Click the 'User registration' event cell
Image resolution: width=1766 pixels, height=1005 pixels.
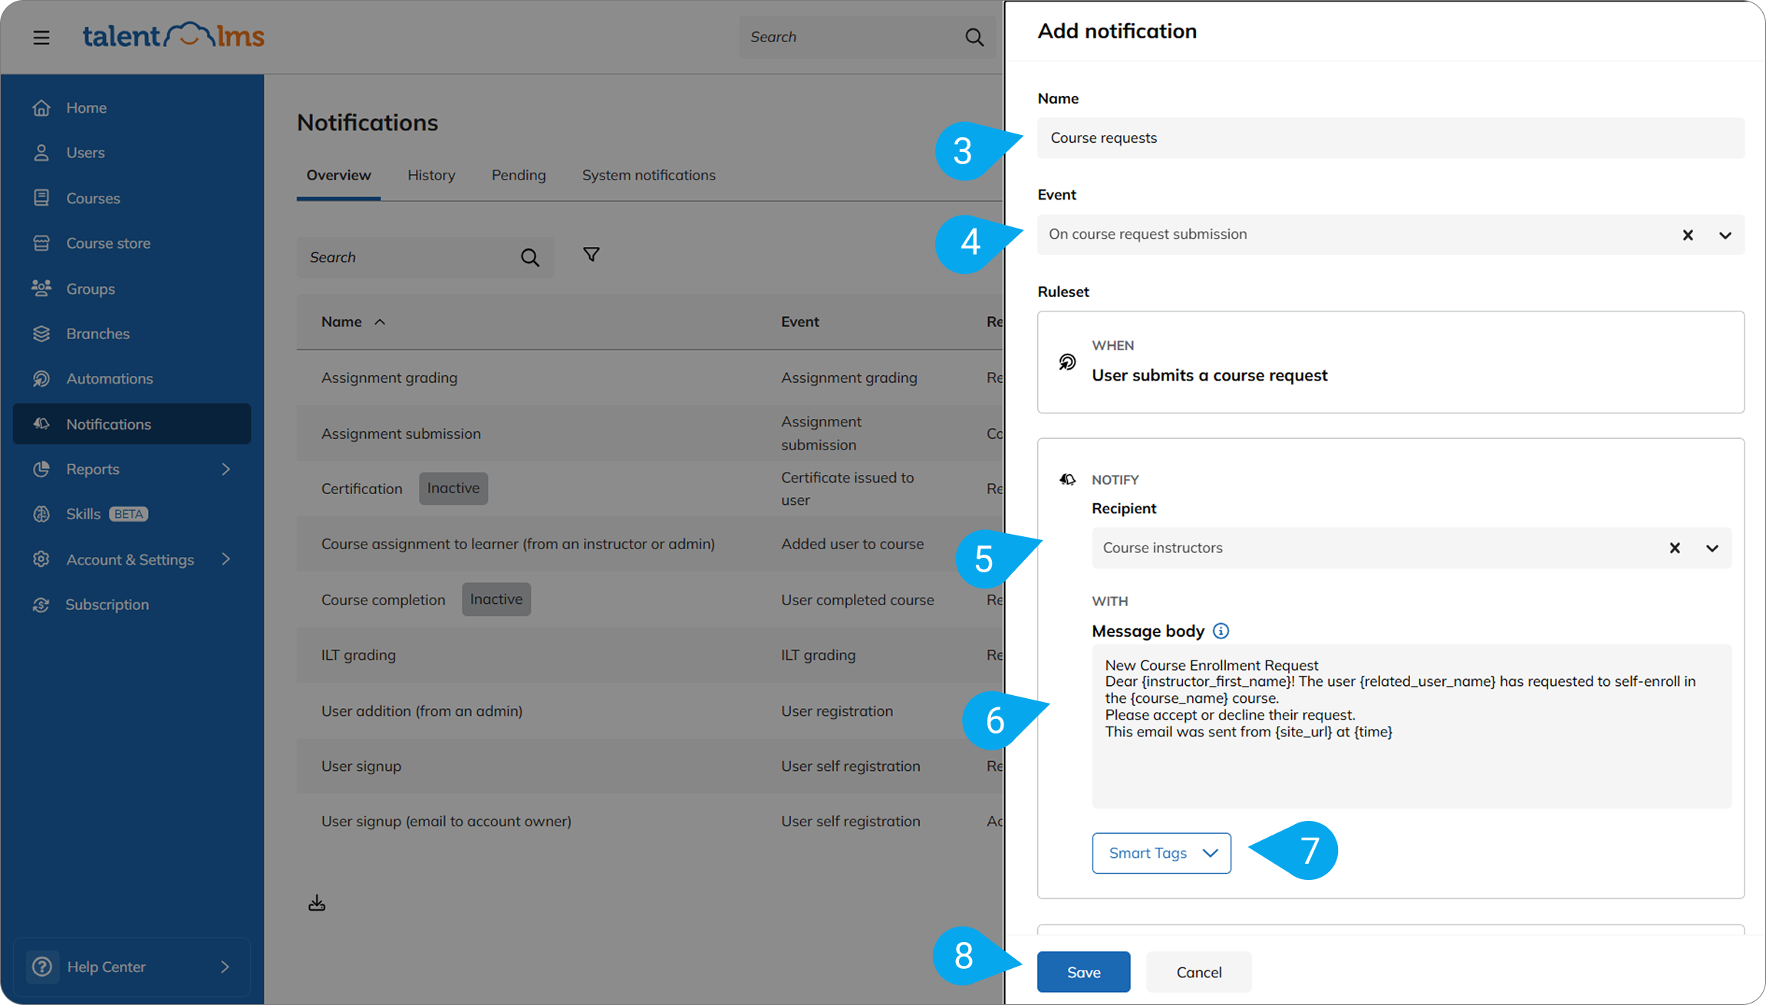(x=837, y=711)
